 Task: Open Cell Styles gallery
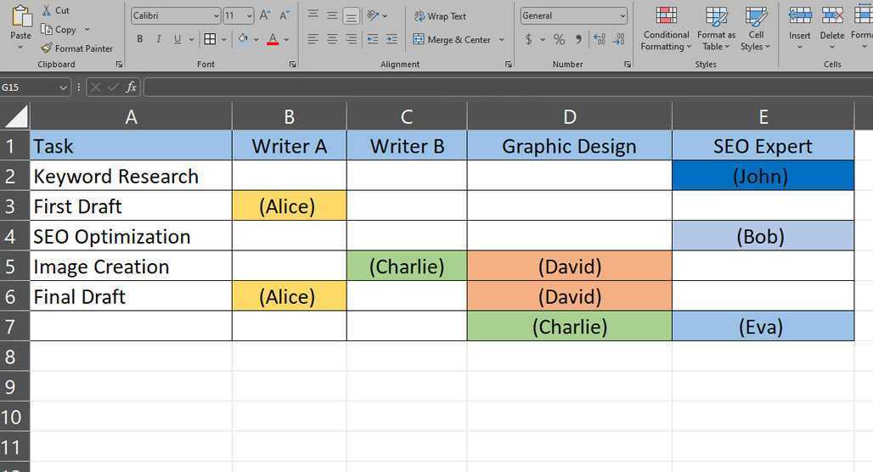756,29
